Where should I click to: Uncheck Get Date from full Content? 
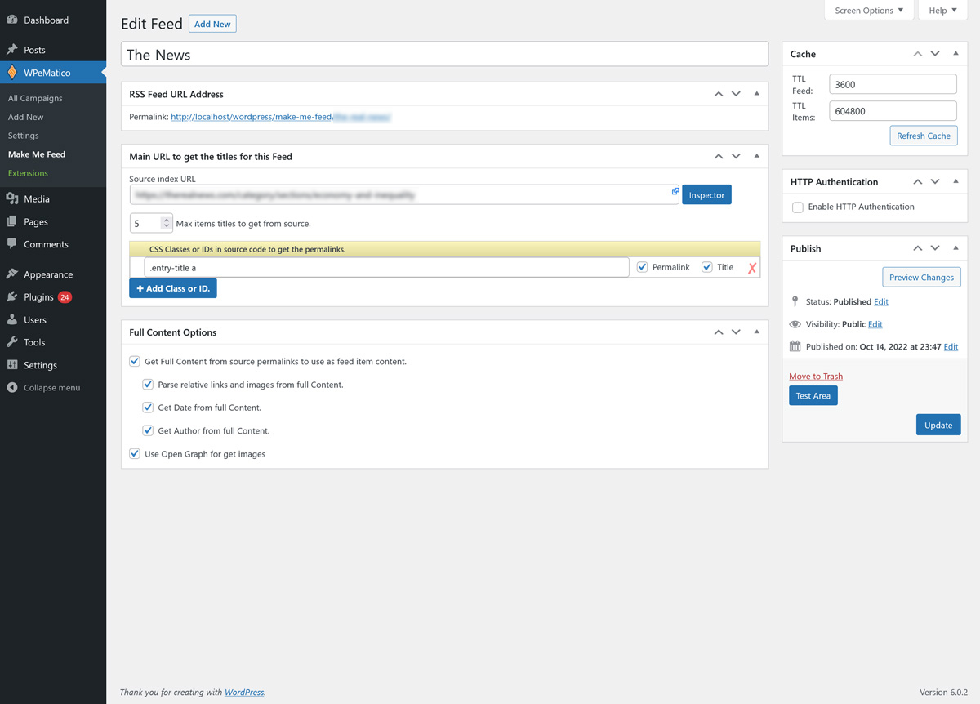click(x=148, y=407)
